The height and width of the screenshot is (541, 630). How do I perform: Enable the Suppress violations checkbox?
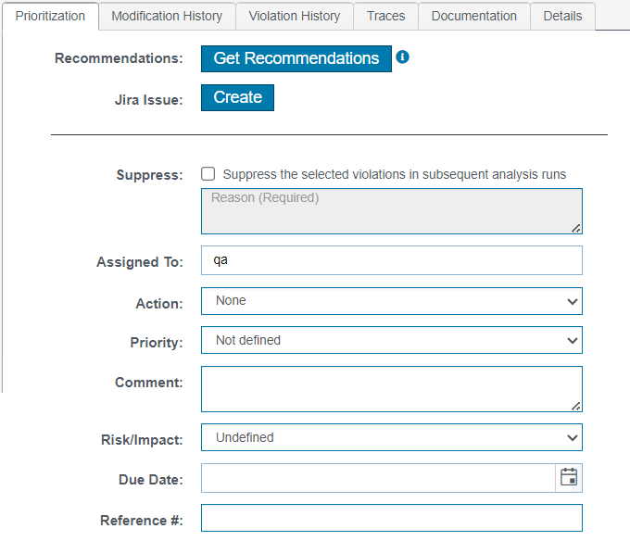[208, 174]
